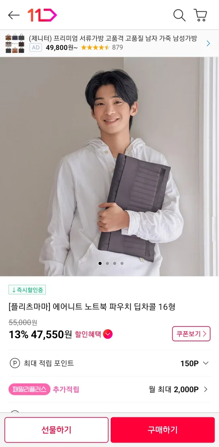Click the 선물하기 gift button
The height and width of the screenshot is (447, 219).
click(56, 430)
